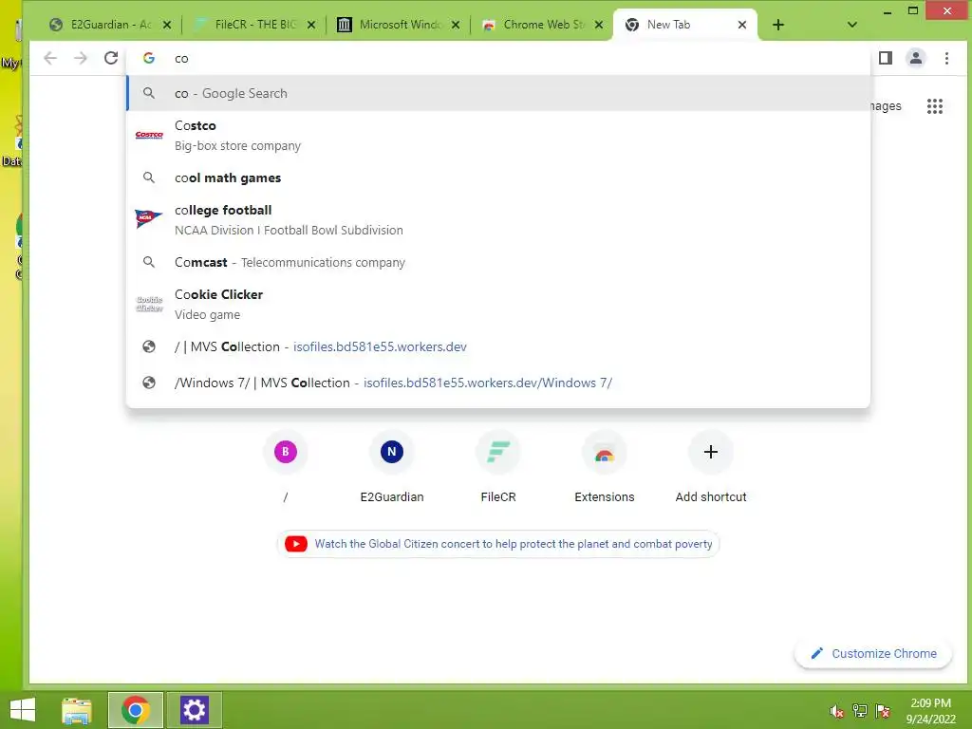The height and width of the screenshot is (729, 972).
Task: Click Customize Chrome button
Action: pos(873,654)
